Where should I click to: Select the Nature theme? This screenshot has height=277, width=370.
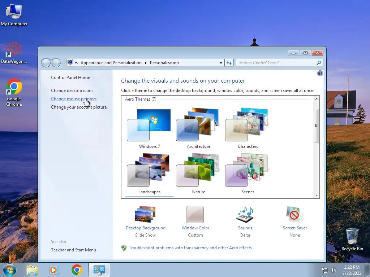[198, 174]
